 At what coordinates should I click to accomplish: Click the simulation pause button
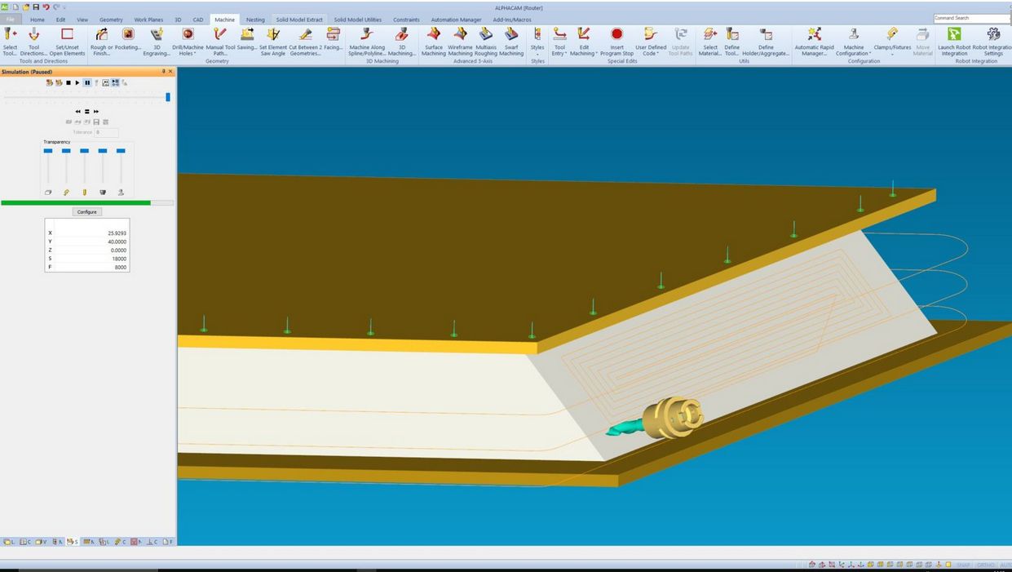click(87, 82)
